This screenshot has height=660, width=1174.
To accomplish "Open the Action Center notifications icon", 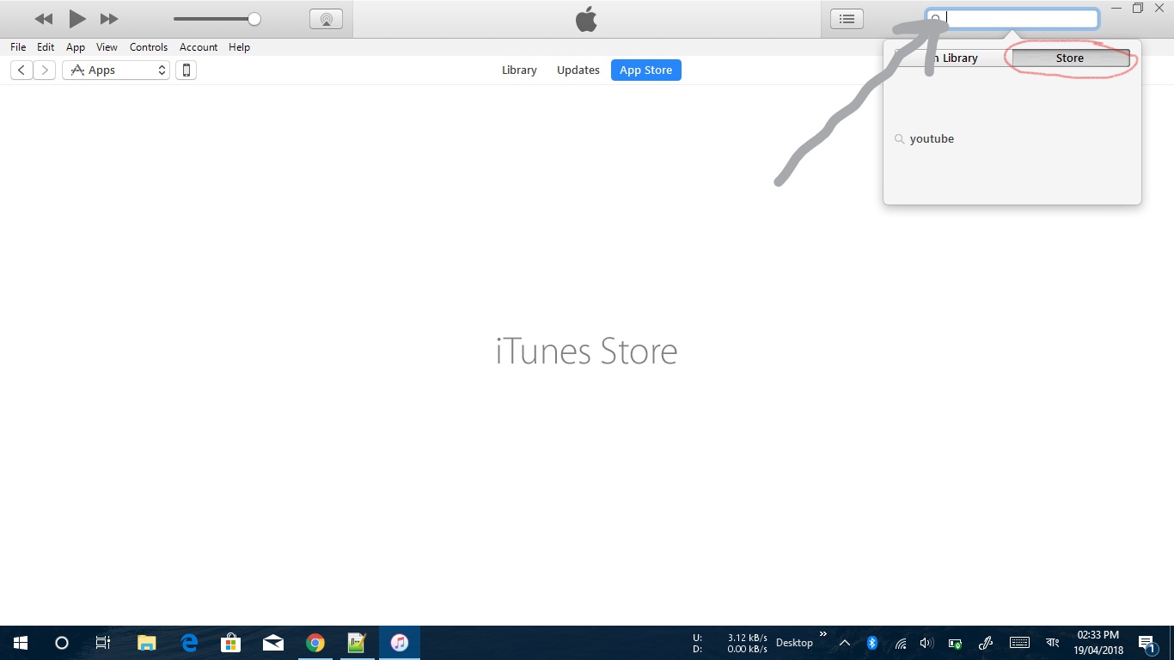I will pos(1147,643).
